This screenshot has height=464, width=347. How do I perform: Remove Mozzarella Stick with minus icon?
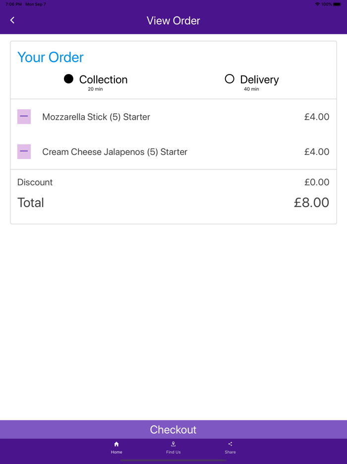click(x=24, y=117)
